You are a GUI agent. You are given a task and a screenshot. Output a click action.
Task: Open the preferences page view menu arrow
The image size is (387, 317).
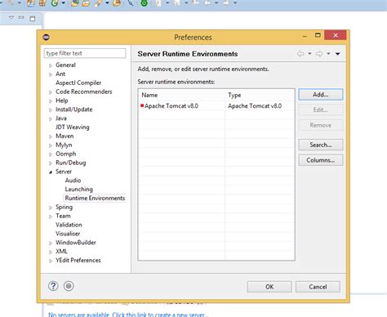(x=338, y=54)
